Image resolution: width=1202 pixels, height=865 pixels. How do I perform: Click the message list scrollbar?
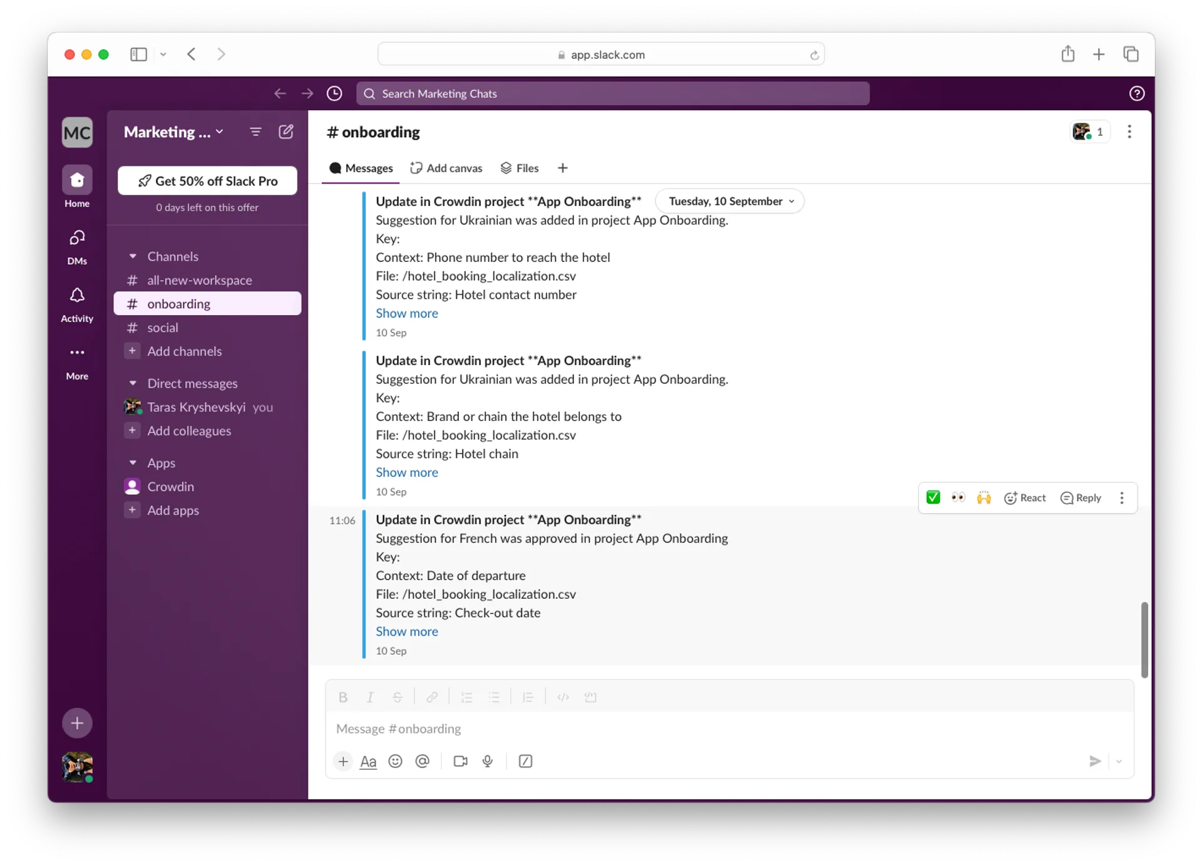1144,640
